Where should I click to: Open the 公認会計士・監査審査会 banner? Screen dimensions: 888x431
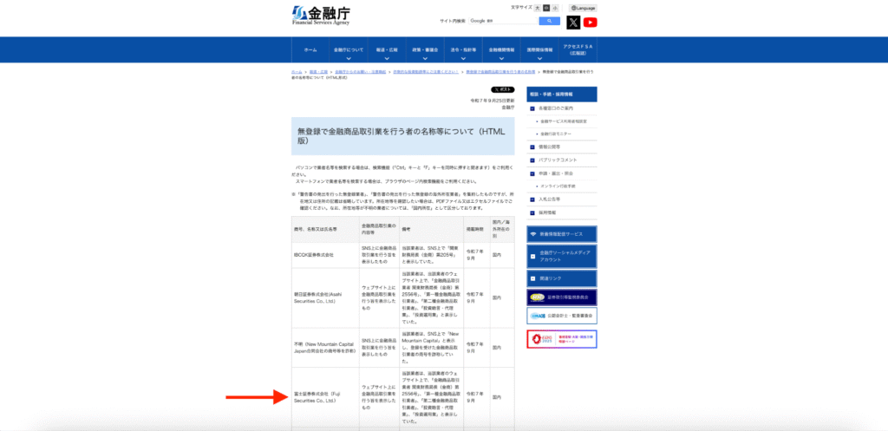click(562, 316)
